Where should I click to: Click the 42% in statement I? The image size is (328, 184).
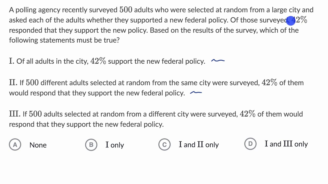pyautogui.click(x=98, y=61)
